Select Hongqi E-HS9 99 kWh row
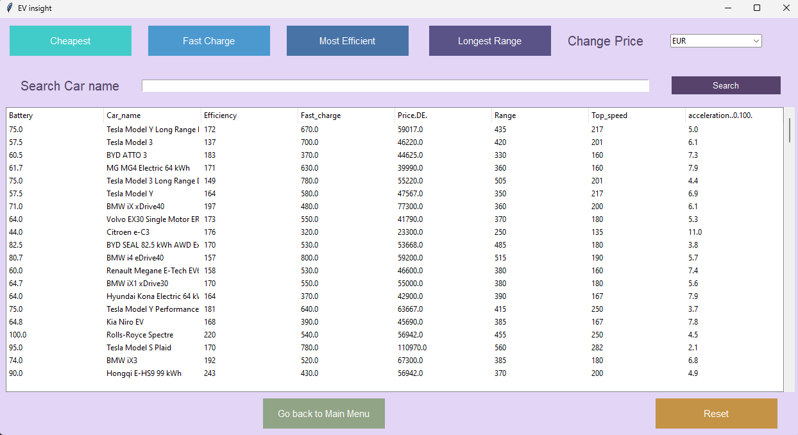Image resolution: width=798 pixels, height=435 pixels. 395,373
